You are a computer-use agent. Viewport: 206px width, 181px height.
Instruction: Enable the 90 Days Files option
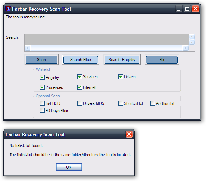[x=42, y=110]
